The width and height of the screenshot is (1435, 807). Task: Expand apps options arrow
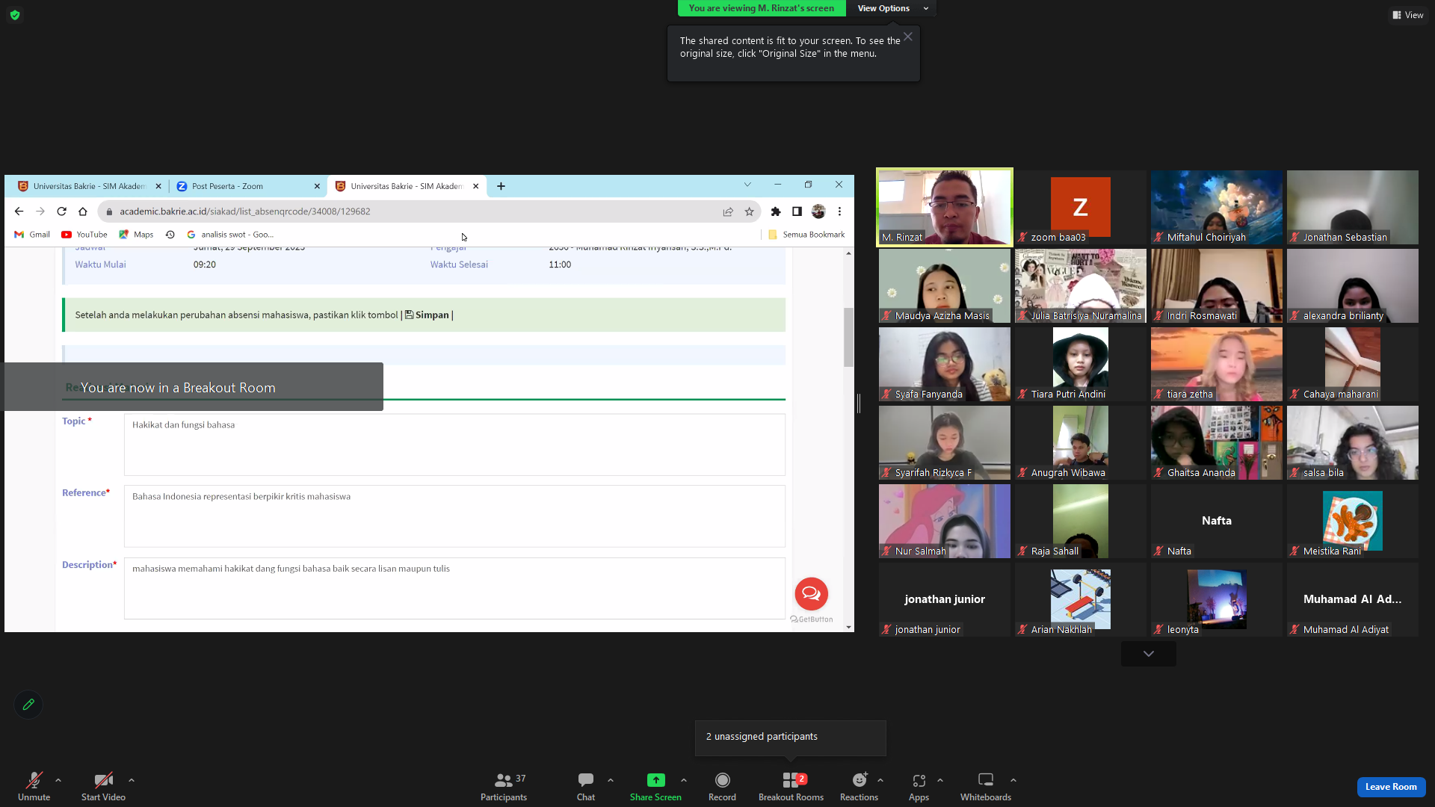coord(940,780)
